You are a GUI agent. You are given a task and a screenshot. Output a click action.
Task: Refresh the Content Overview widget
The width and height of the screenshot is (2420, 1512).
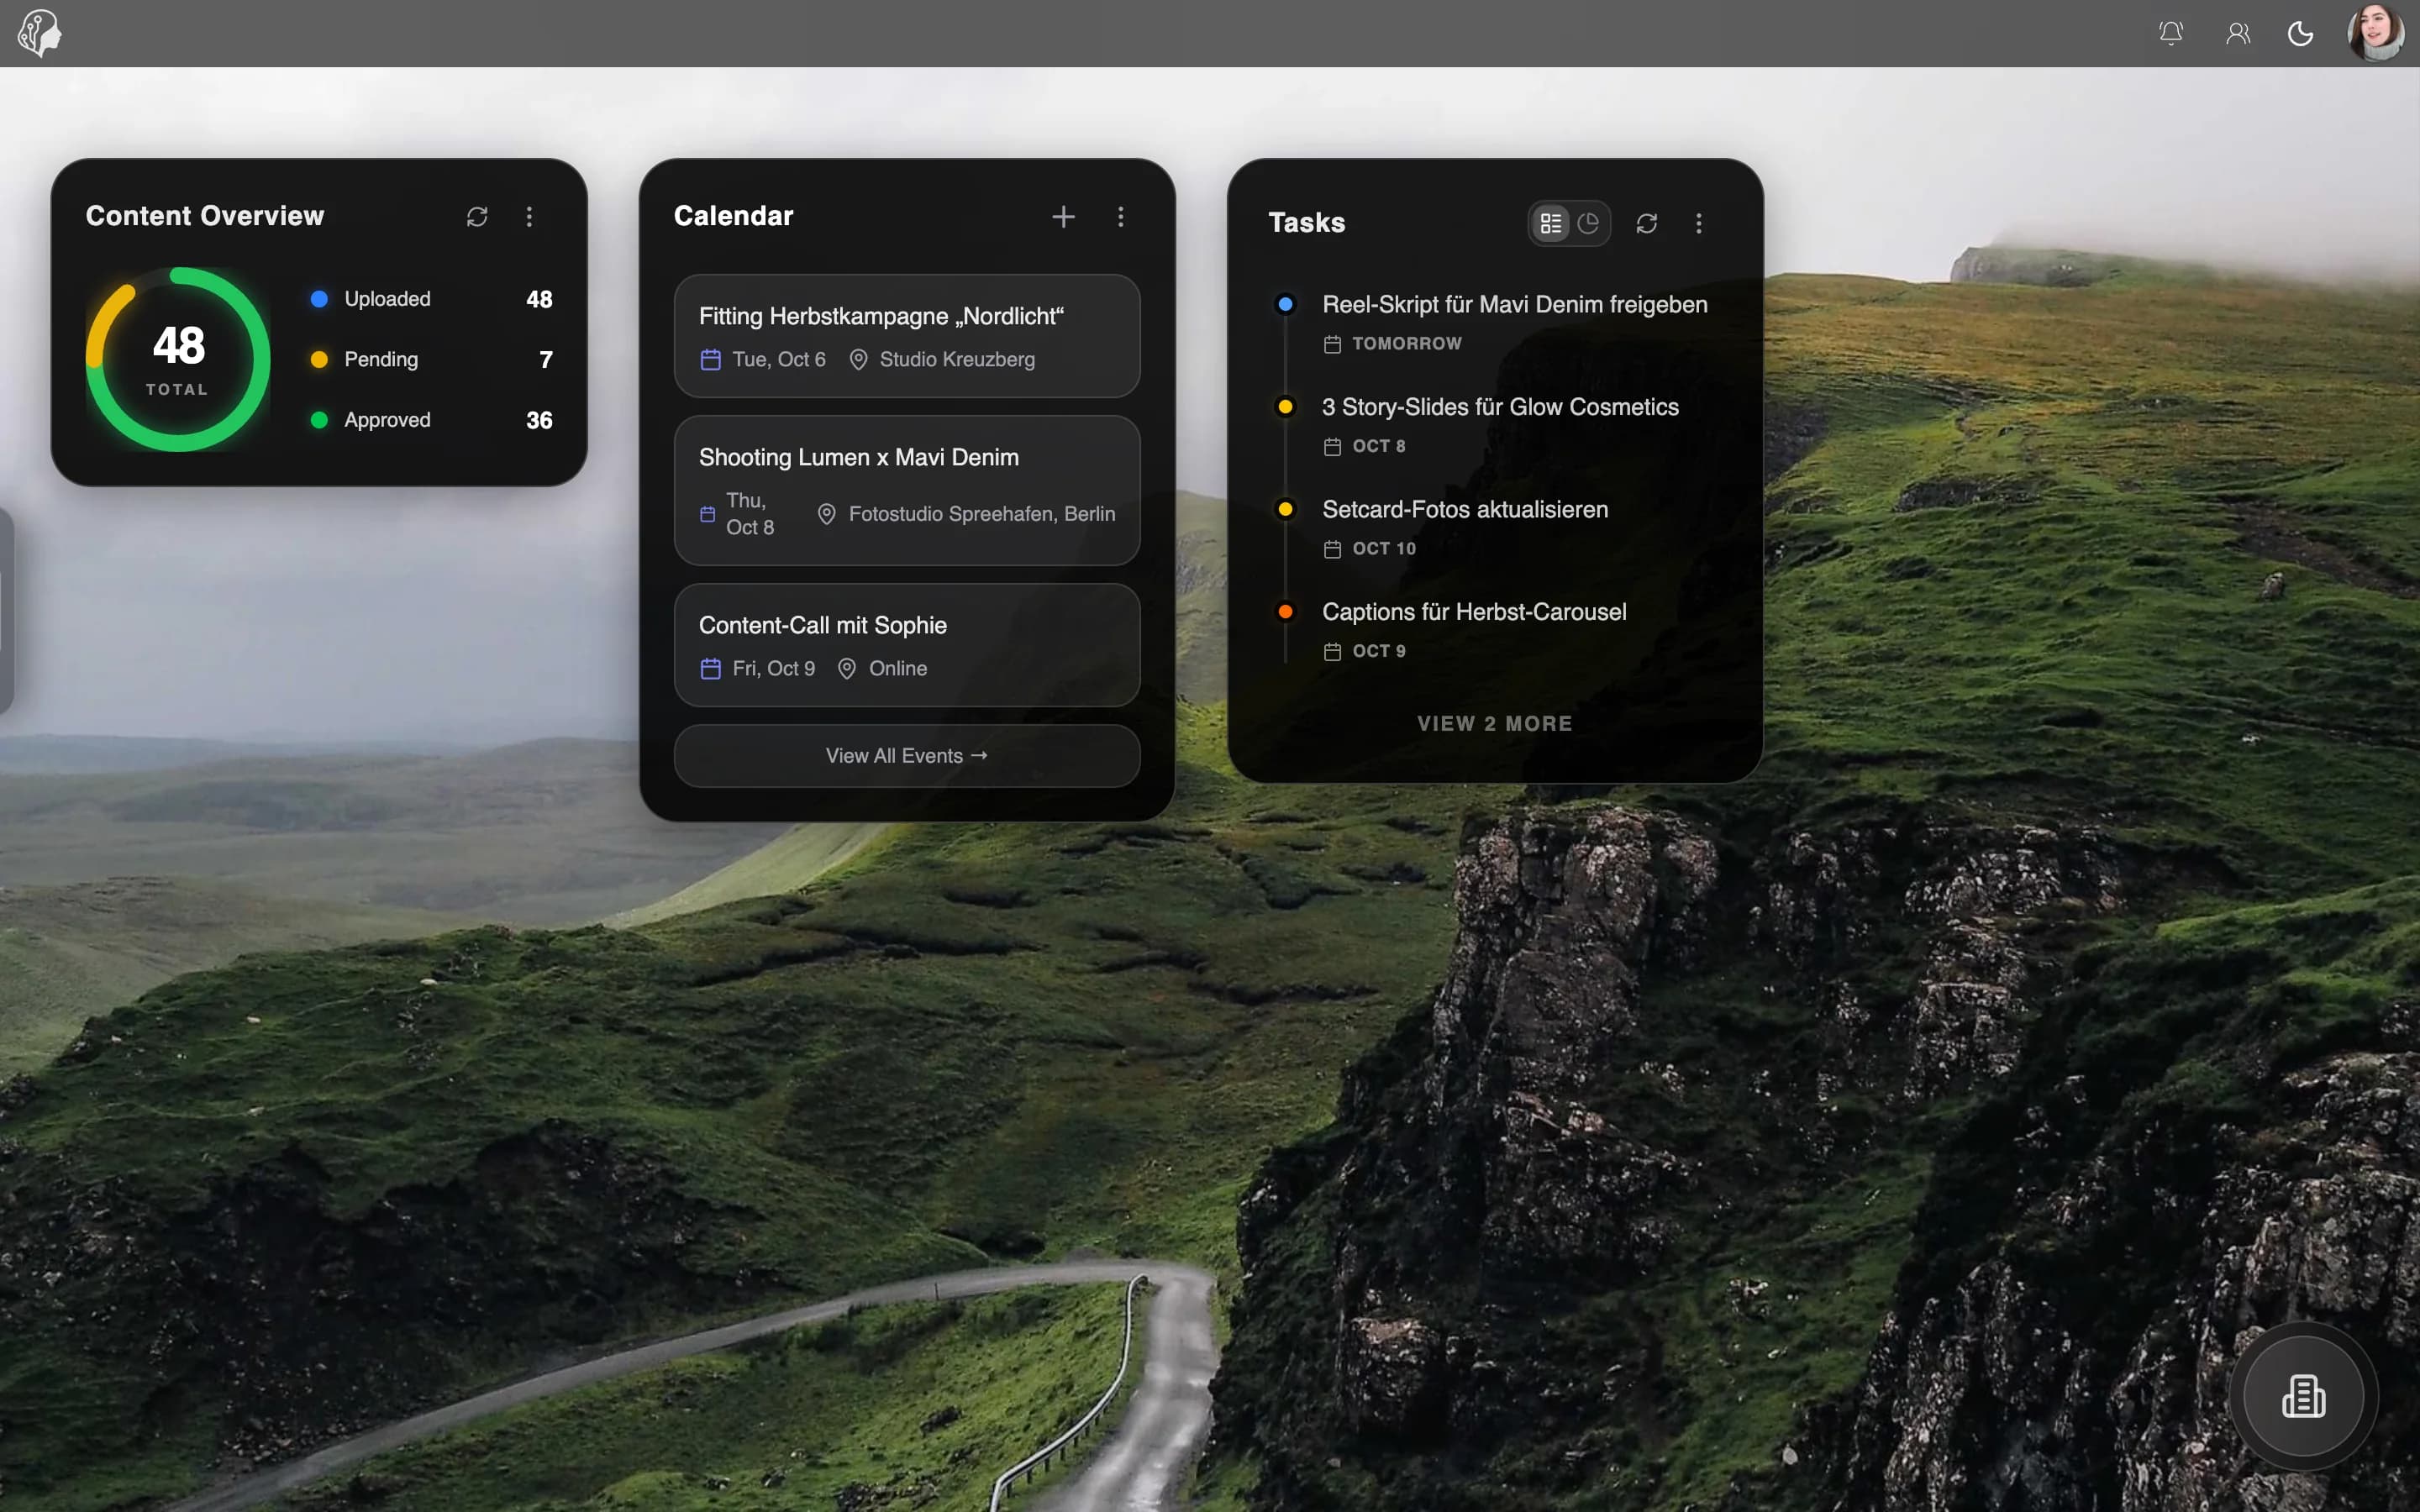point(477,217)
